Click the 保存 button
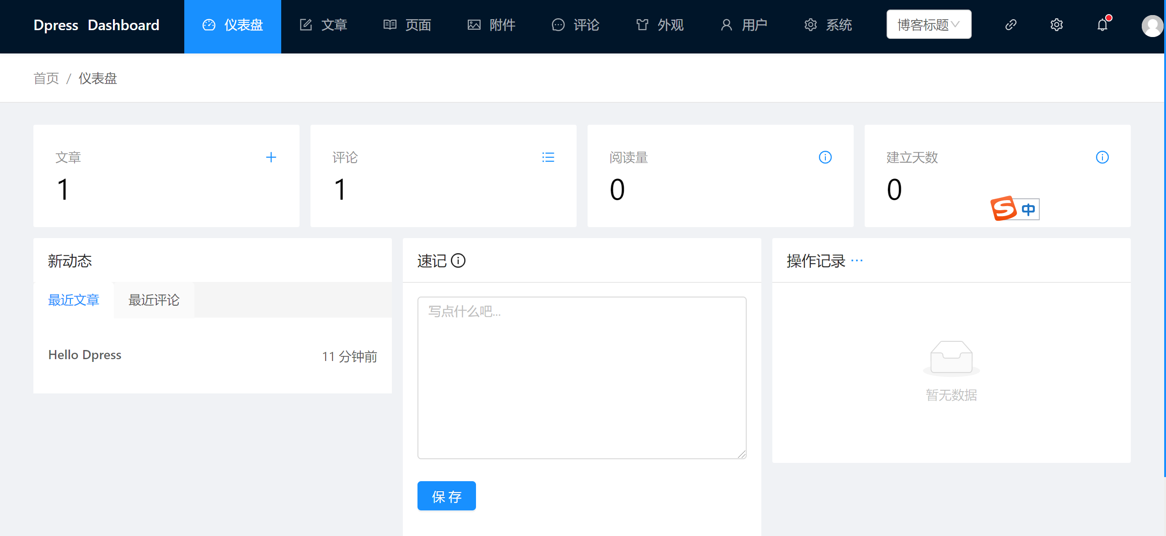 click(x=446, y=496)
